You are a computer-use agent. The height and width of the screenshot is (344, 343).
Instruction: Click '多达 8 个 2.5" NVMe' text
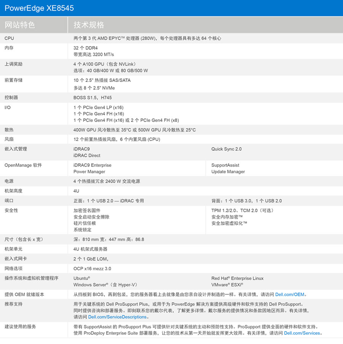pos(94,88)
